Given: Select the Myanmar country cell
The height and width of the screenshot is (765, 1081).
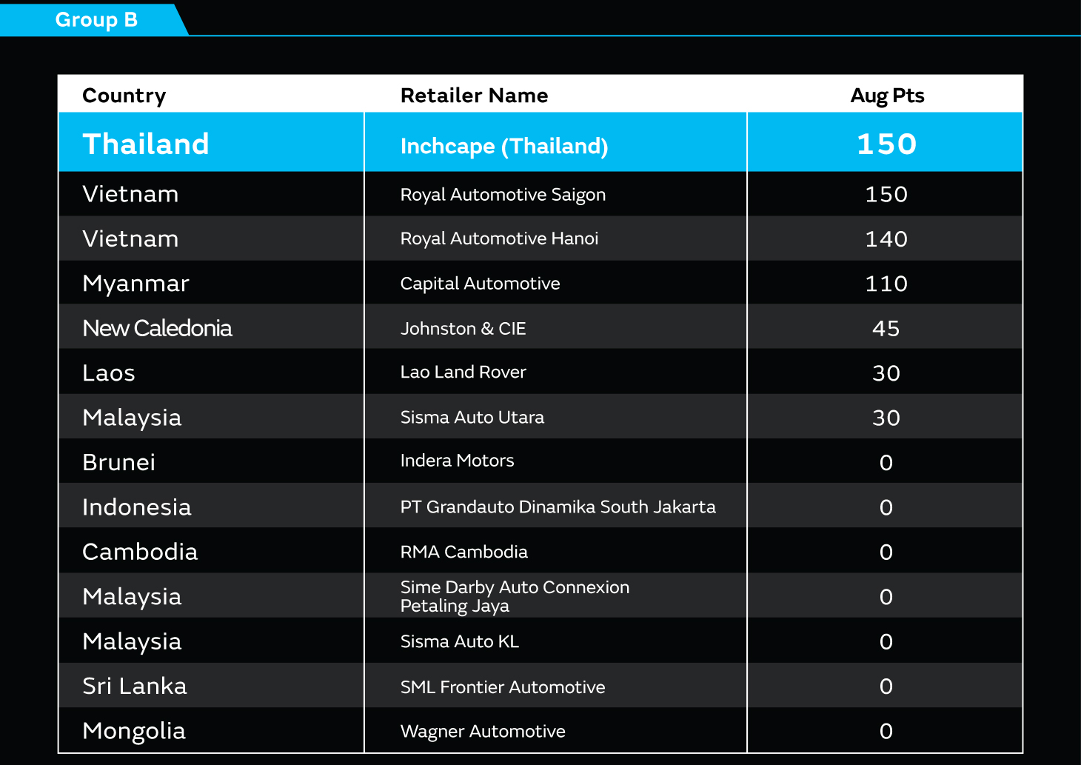Looking at the screenshot, I should (135, 284).
